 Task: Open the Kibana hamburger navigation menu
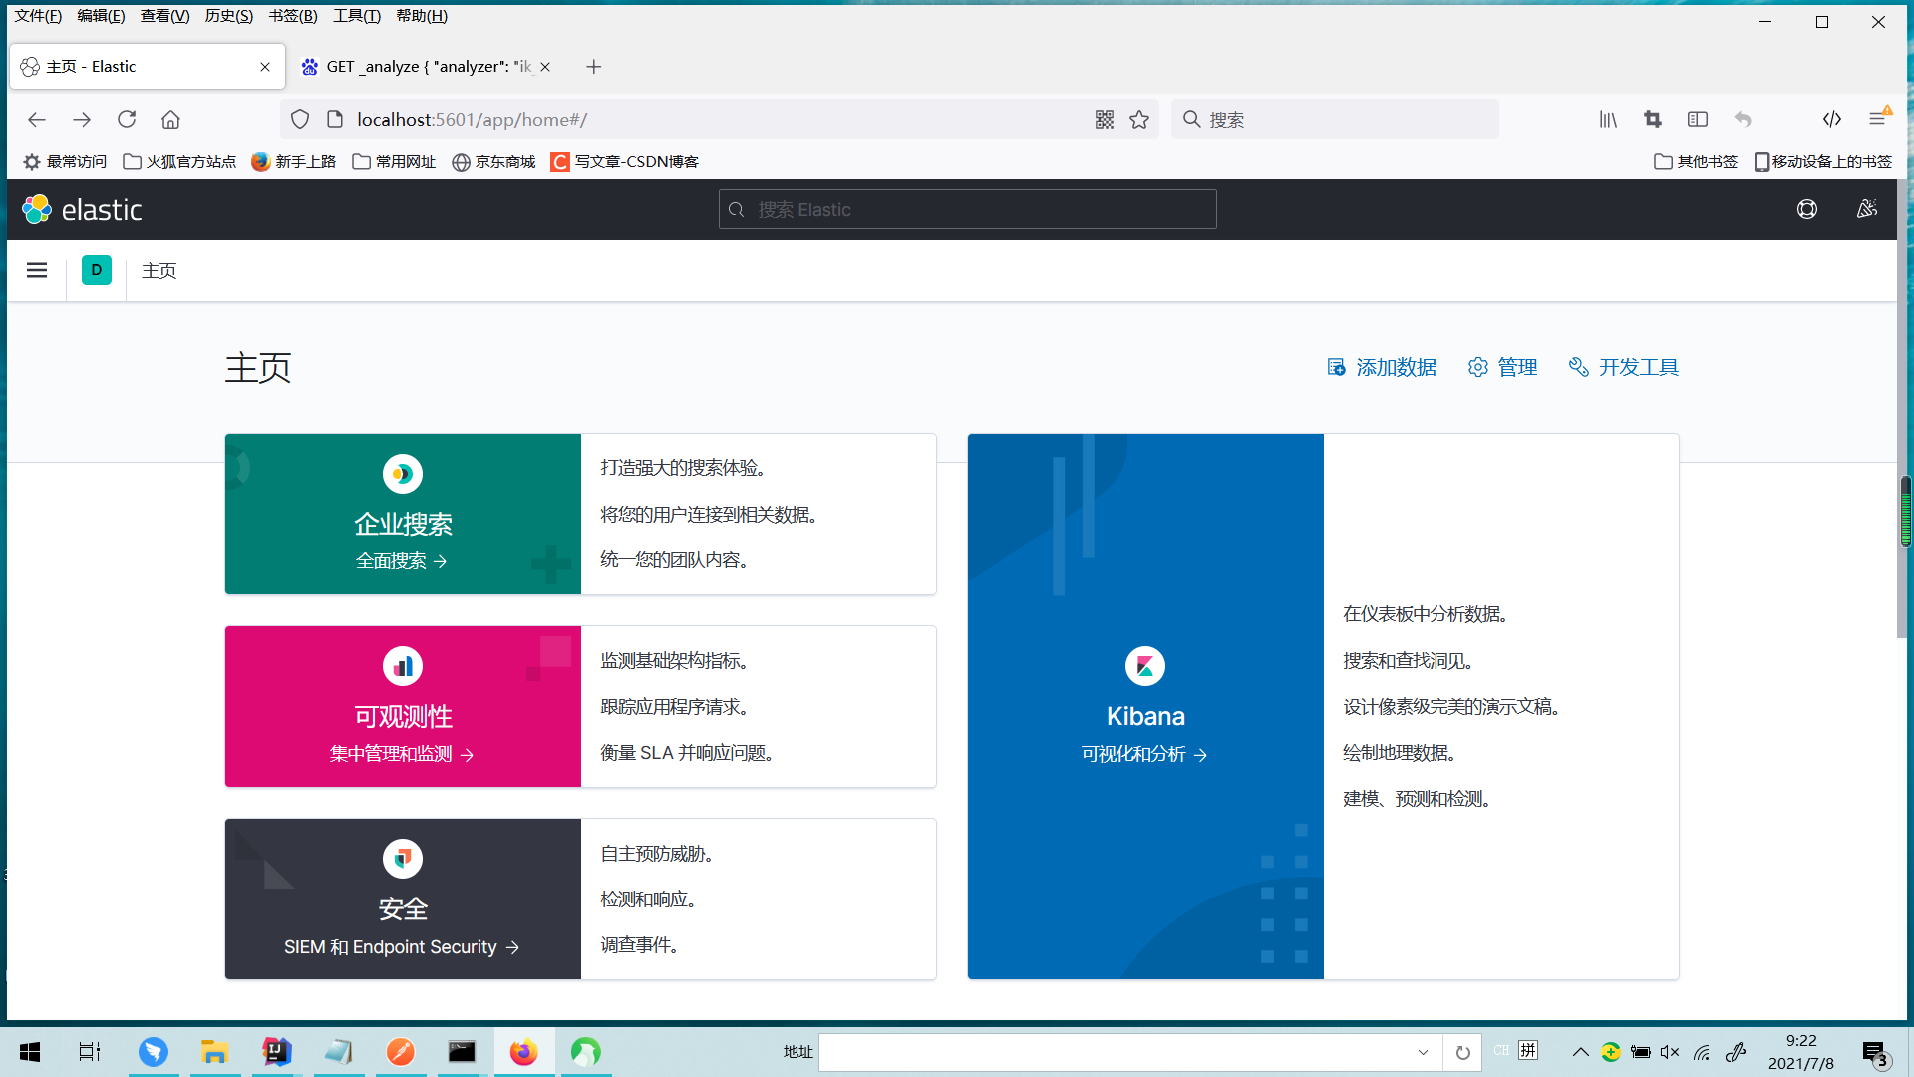(x=37, y=270)
